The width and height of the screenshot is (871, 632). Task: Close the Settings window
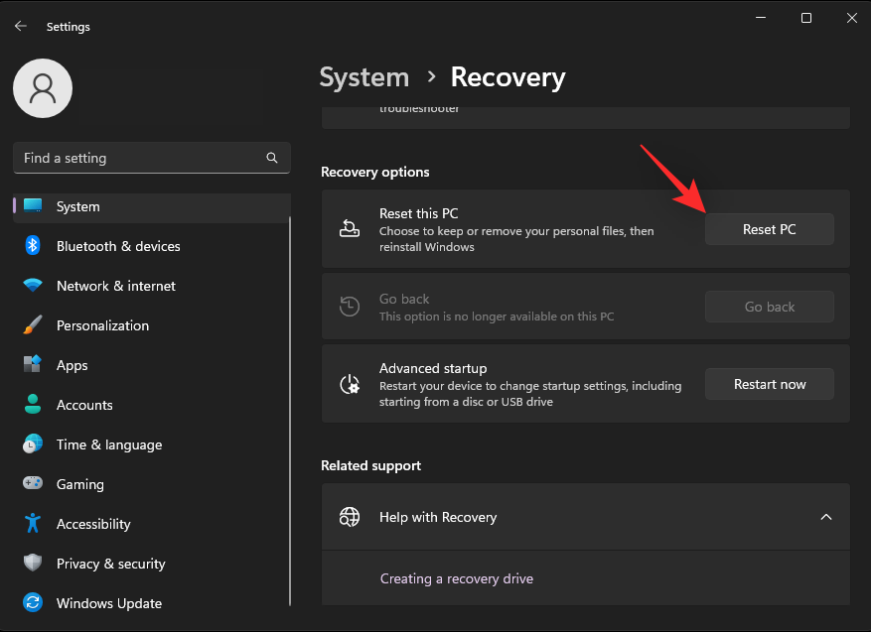(851, 18)
